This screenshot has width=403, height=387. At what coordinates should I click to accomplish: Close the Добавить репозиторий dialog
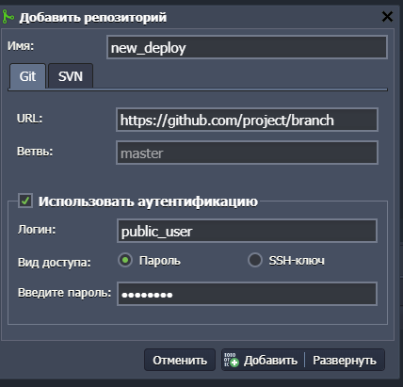(387, 17)
